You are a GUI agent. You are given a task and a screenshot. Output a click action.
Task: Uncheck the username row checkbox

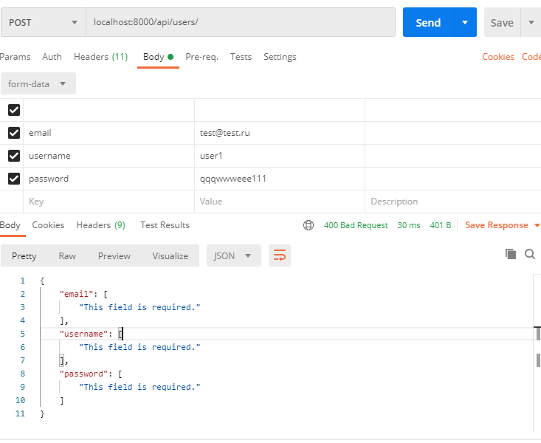(x=14, y=156)
